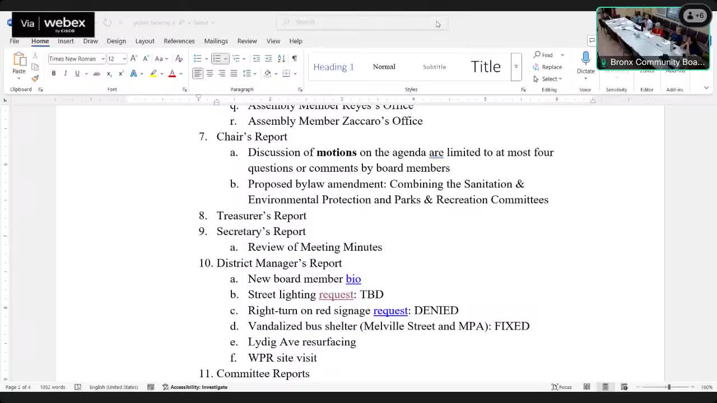Start a multilevel list
The height and width of the screenshot is (403, 717).
(x=236, y=58)
